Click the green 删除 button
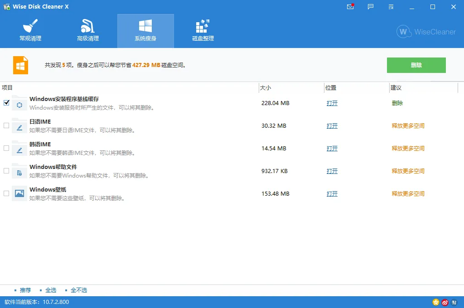 point(416,65)
